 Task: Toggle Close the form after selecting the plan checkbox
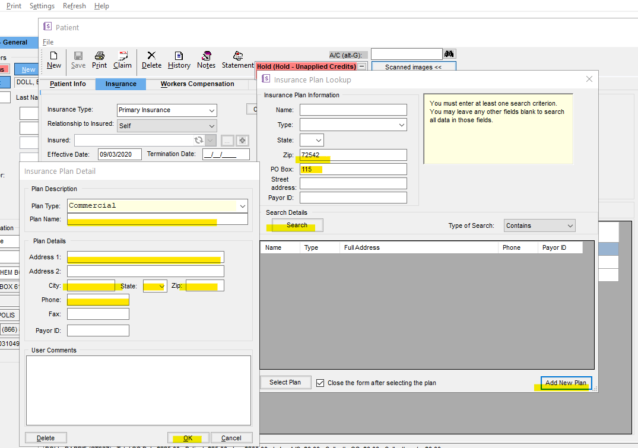320,383
